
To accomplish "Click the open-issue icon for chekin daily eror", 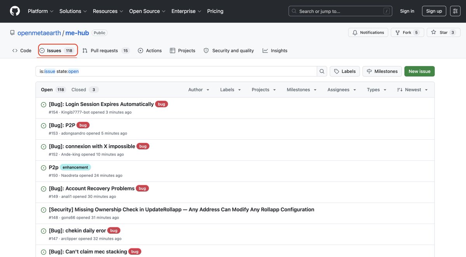I will (44, 231).
